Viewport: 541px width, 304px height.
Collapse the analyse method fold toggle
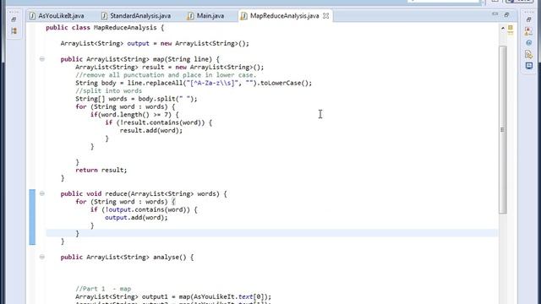tap(42, 257)
